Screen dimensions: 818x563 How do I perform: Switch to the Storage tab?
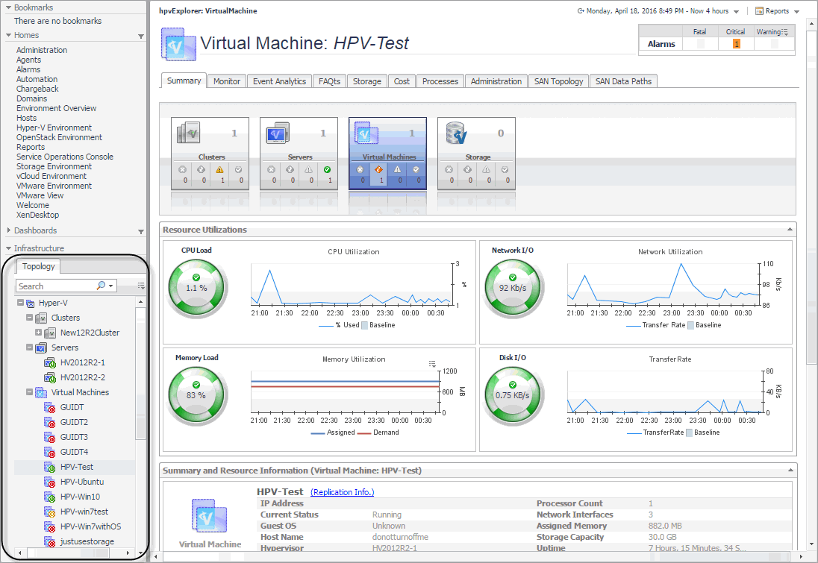click(366, 81)
